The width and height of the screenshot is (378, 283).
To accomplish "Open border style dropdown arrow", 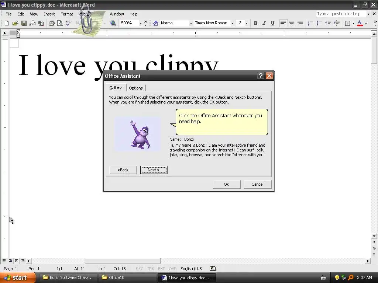I will [353, 23].
